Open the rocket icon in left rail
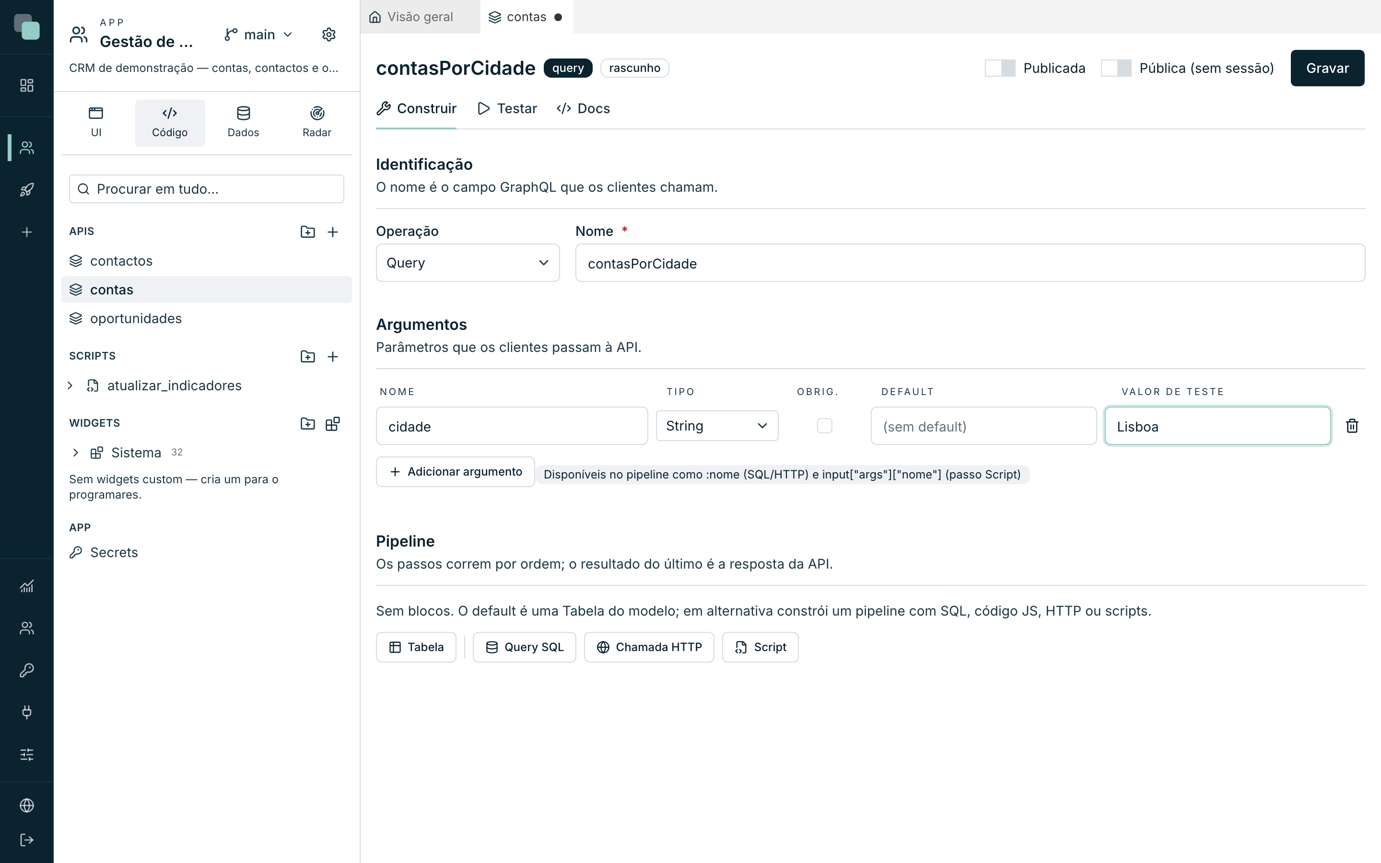This screenshot has height=863, width=1381. [27, 189]
